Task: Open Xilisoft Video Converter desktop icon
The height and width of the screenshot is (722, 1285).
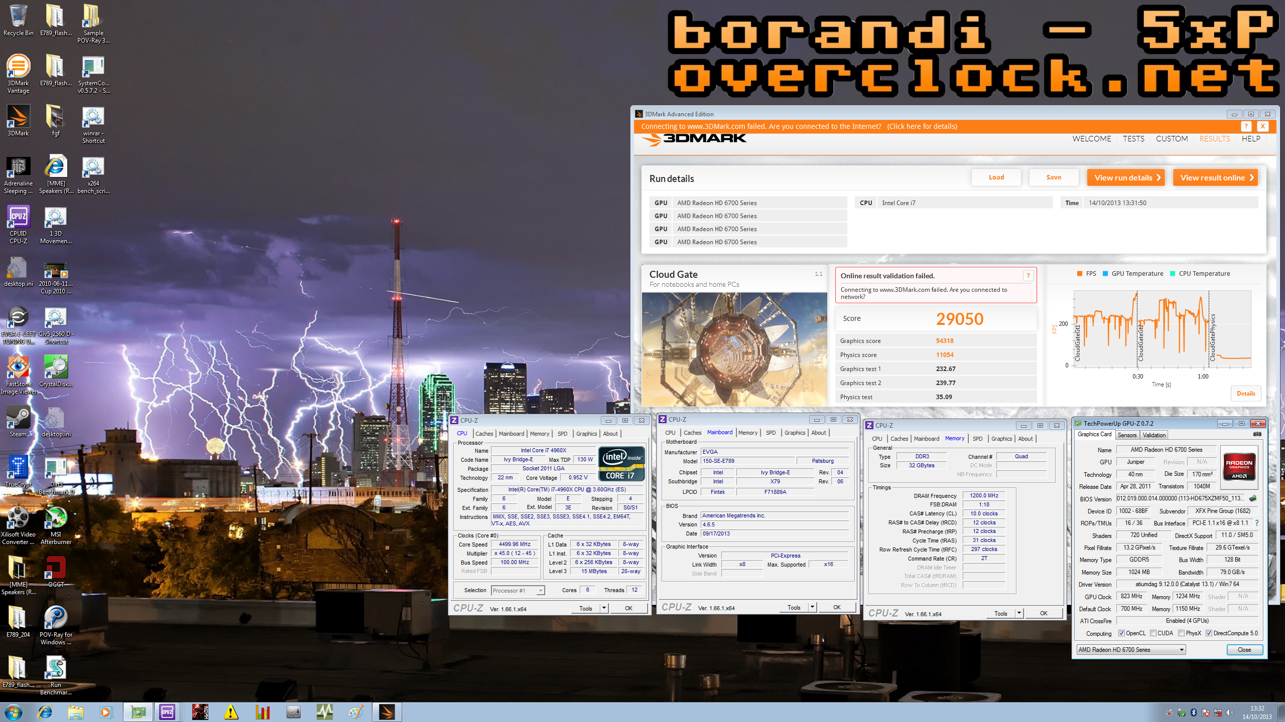Action: point(18,525)
